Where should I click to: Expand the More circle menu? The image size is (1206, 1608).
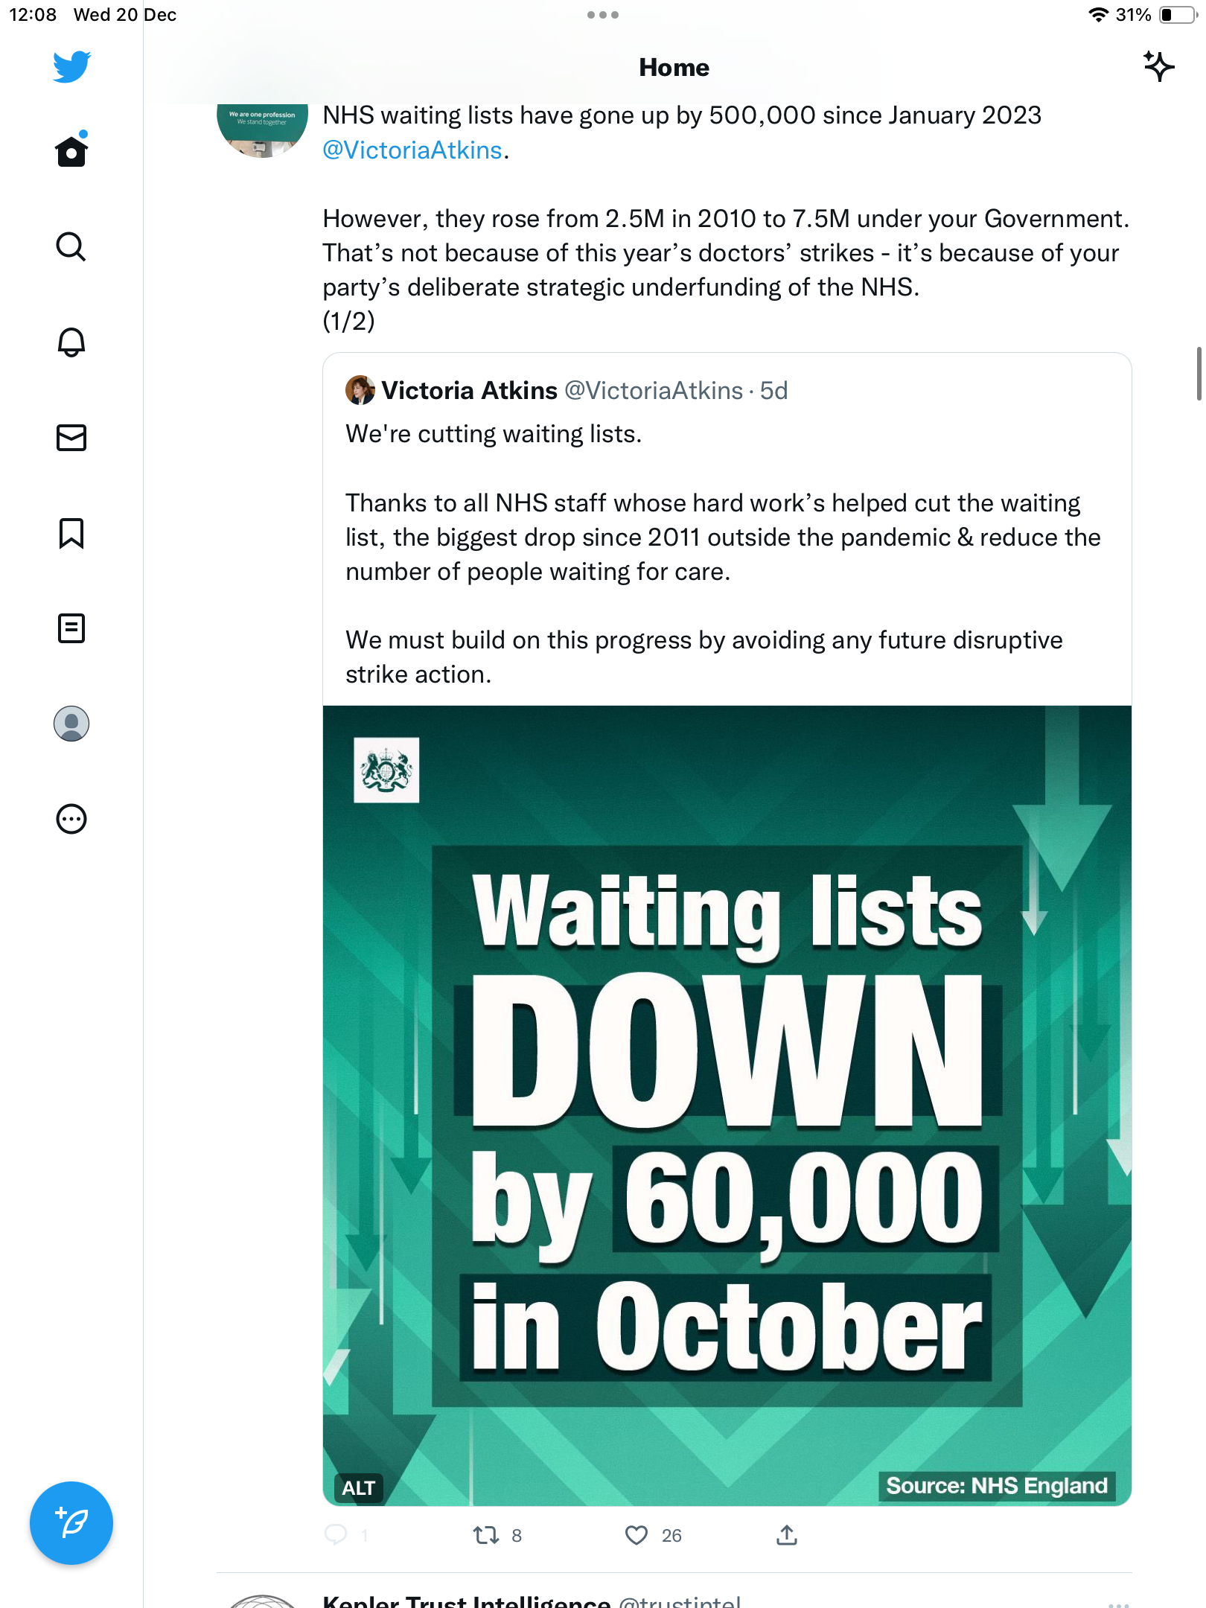tap(71, 819)
